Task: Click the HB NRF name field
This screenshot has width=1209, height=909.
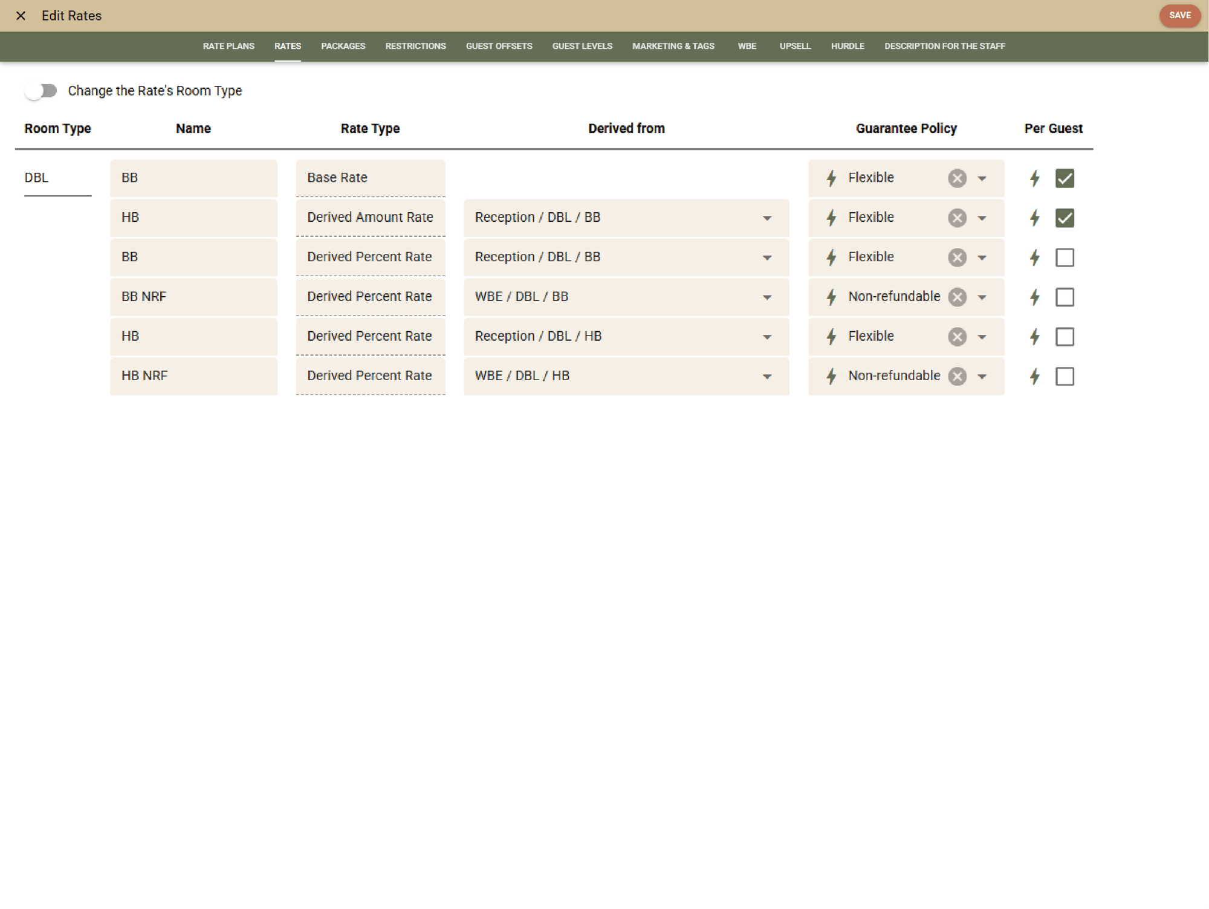Action: [x=193, y=376]
